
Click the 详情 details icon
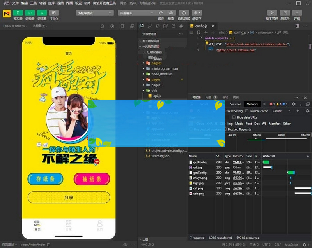click(x=297, y=13)
